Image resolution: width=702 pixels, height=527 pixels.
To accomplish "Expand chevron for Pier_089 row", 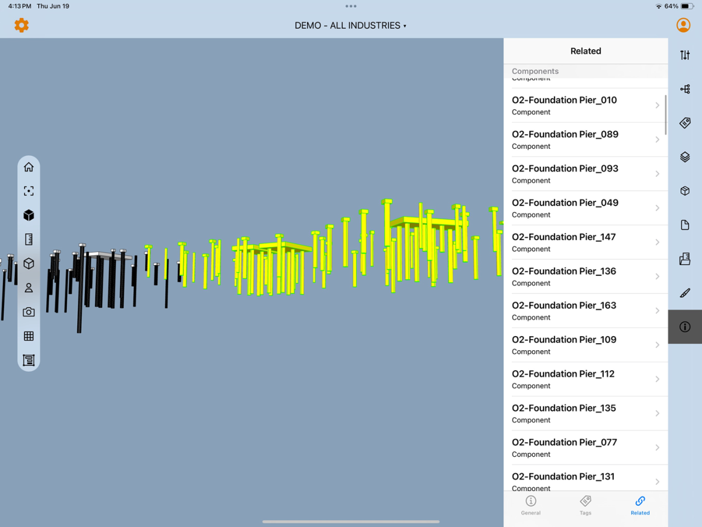I will click(658, 139).
